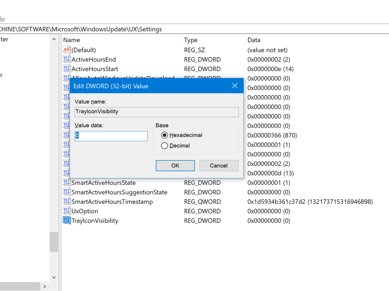Click the Value data input field
Screen dimensions: 389x291
click(x=111, y=136)
